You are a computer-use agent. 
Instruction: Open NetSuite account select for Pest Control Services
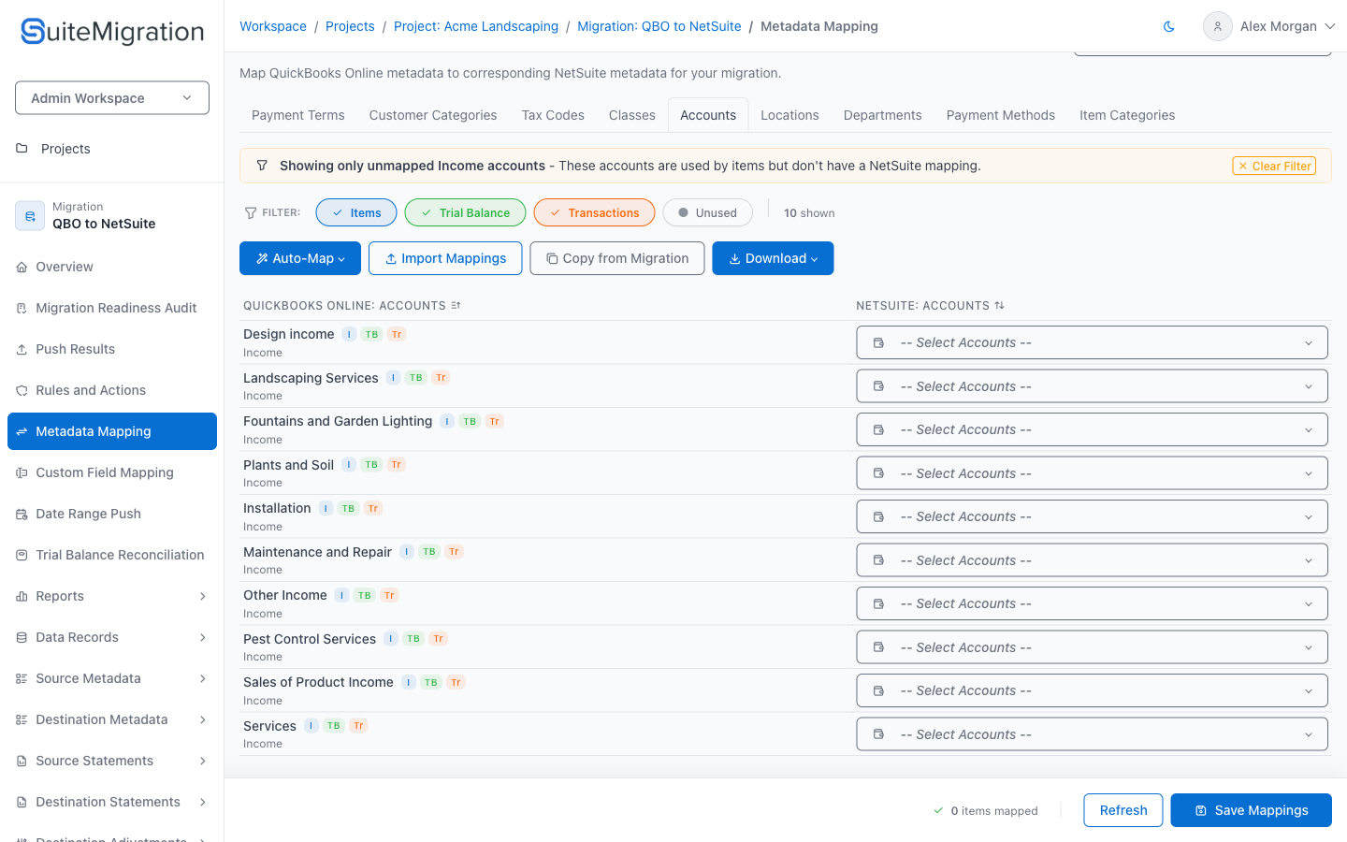point(1092,647)
